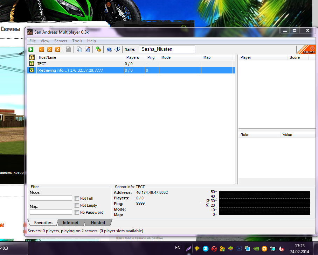Screen dimensions: 318x255
Task: Click the server properties pencil icon
Action: [x=88, y=49]
